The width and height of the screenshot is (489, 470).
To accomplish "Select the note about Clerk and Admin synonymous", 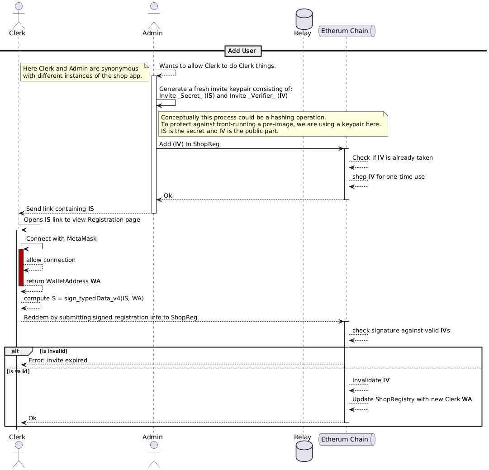I will pyautogui.click(x=85, y=72).
